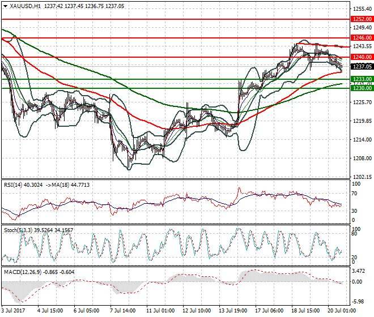This screenshot has width=374, height=317.
Task: Click the 3 Jul 2017 date label
Action: 13,311
